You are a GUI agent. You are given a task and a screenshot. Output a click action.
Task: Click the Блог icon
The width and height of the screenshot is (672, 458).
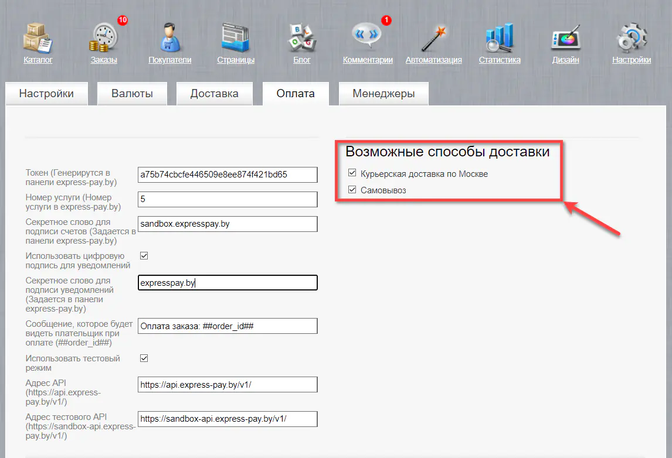[x=301, y=35]
